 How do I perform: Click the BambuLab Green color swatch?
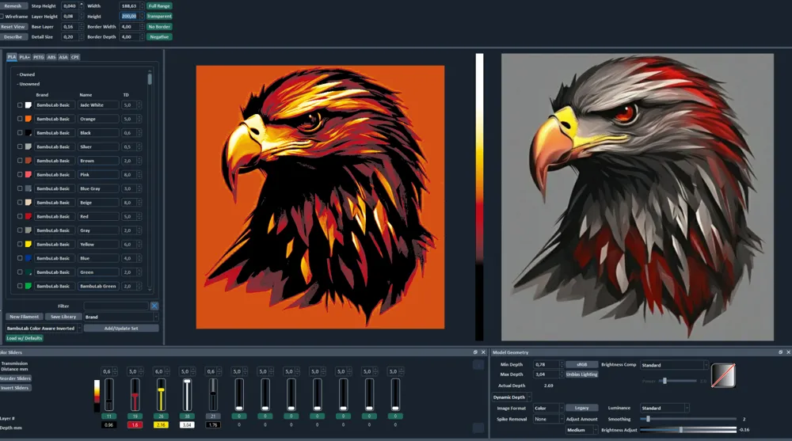coord(29,286)
